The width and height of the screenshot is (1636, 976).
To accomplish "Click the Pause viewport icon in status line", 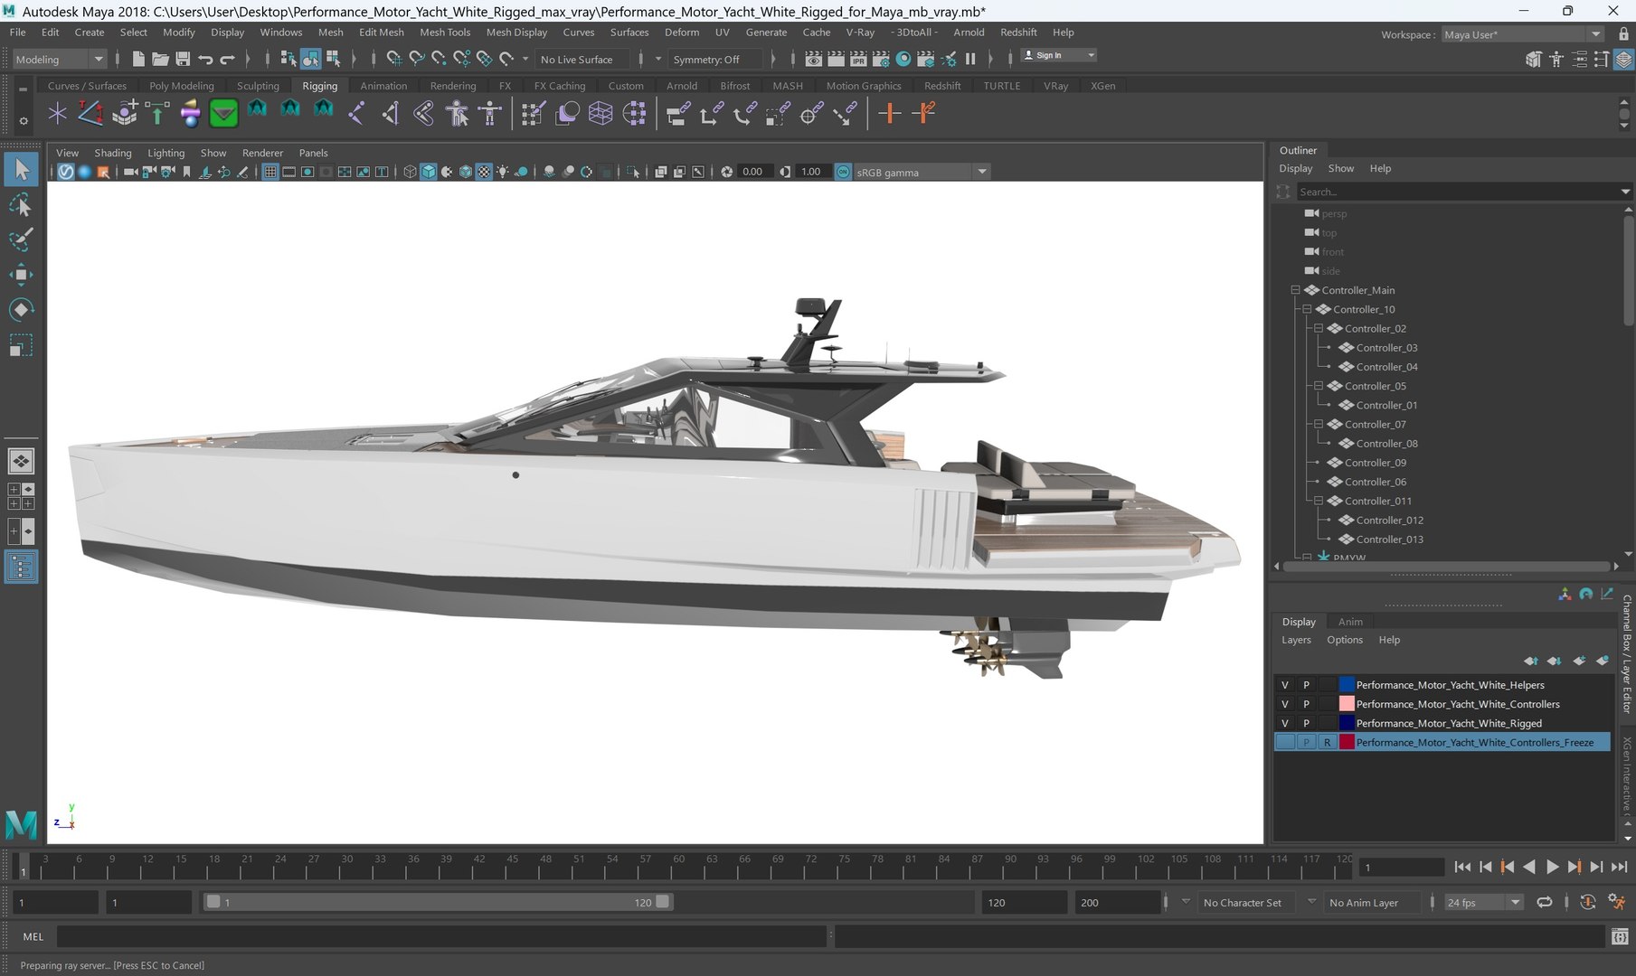I will (x=970, y=59).
